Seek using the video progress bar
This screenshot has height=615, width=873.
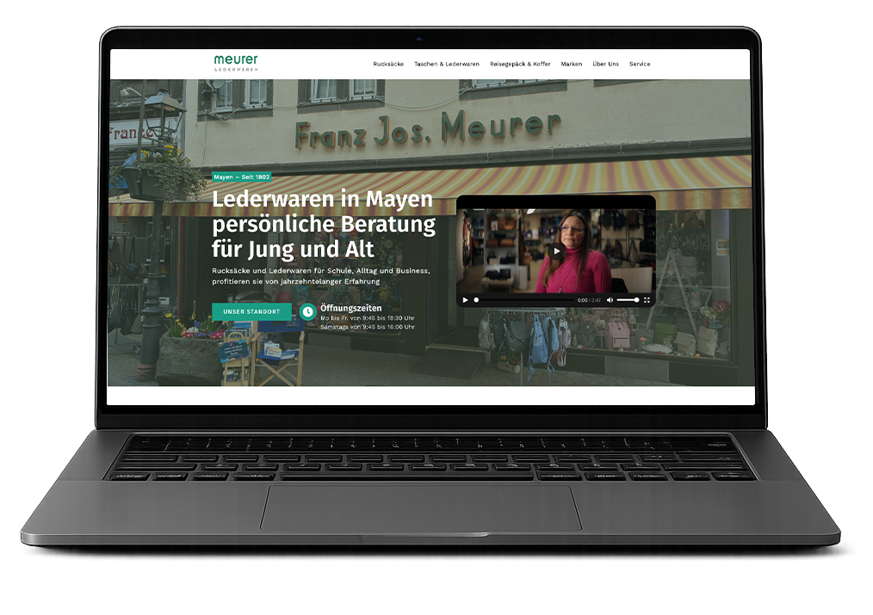(x=523, y=299)
